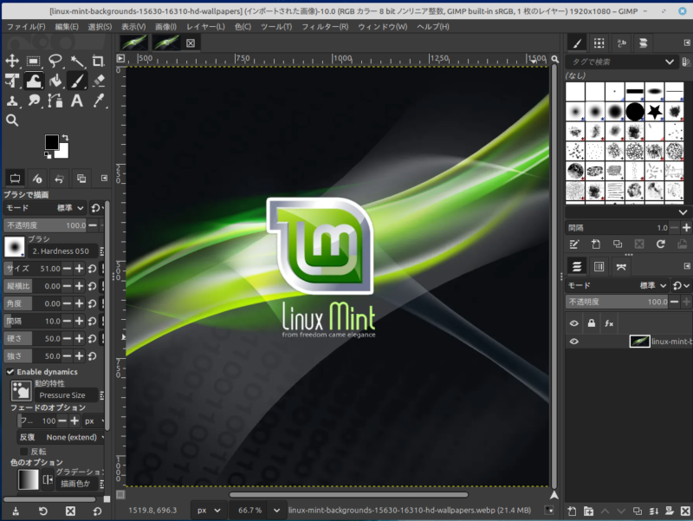Open the レイヤー(L) menu
693x521 pixels.
pos(205,27)
